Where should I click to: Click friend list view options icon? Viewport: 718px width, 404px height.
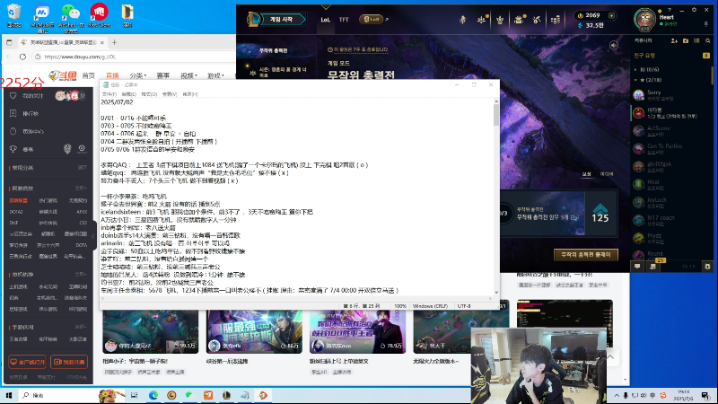click(x=696, y=40)
